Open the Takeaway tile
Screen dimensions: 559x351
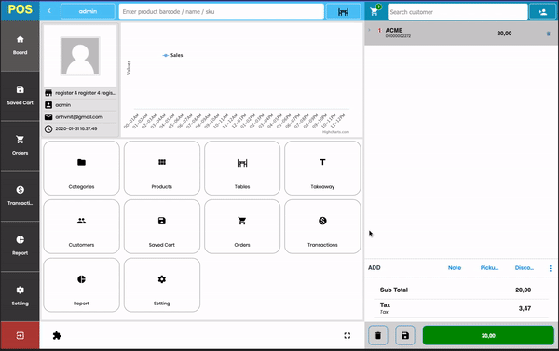[322, 168]
